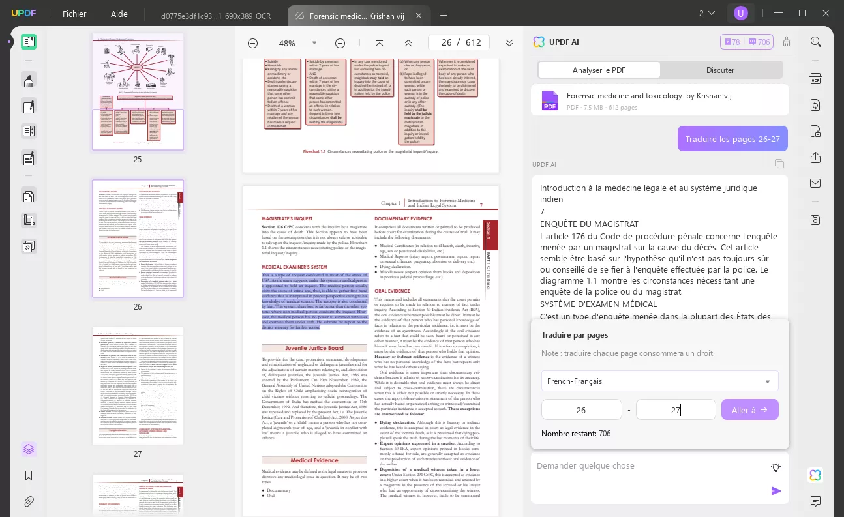
Task: Open the Share file icon
Action: 816,158
